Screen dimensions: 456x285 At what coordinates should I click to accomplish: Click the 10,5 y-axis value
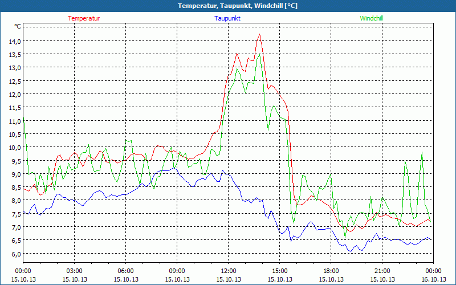click(15, 135)
